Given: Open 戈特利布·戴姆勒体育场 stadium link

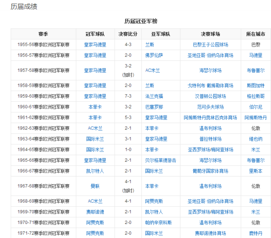Looking at the screenshot, I should [x=210, y=85].
